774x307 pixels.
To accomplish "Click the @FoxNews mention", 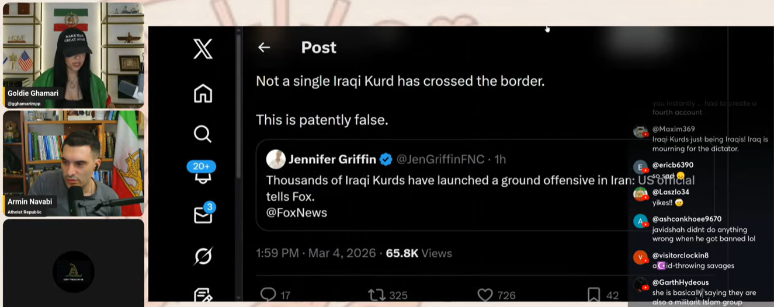I will tap(296, 212).
